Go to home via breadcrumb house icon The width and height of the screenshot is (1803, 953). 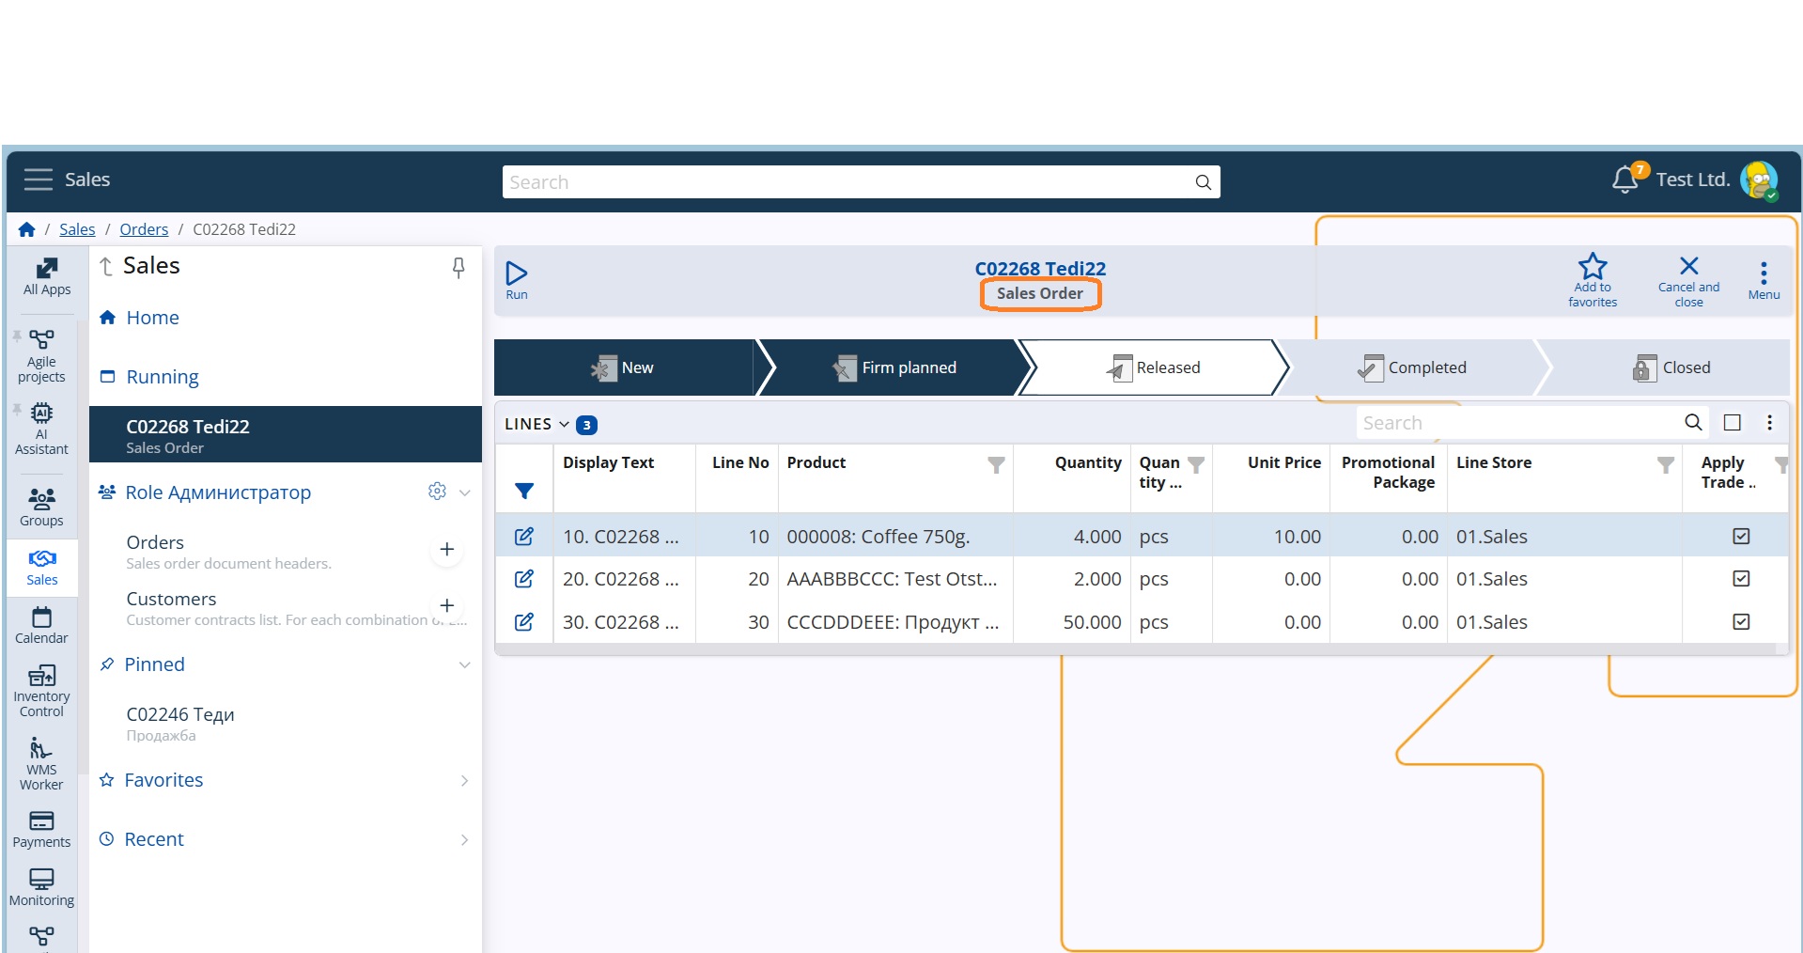(26, 229)
